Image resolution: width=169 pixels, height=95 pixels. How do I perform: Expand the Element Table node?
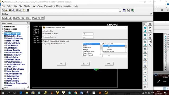pos(5,60)
